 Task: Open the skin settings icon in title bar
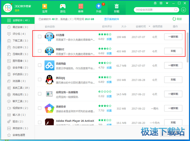point(161,3)
